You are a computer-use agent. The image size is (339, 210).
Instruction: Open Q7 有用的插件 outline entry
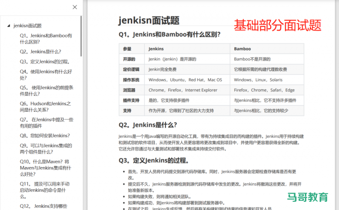pos(46,123)
